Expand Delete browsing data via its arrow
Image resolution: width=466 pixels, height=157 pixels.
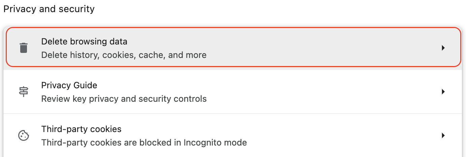click(x=443, y=48)
